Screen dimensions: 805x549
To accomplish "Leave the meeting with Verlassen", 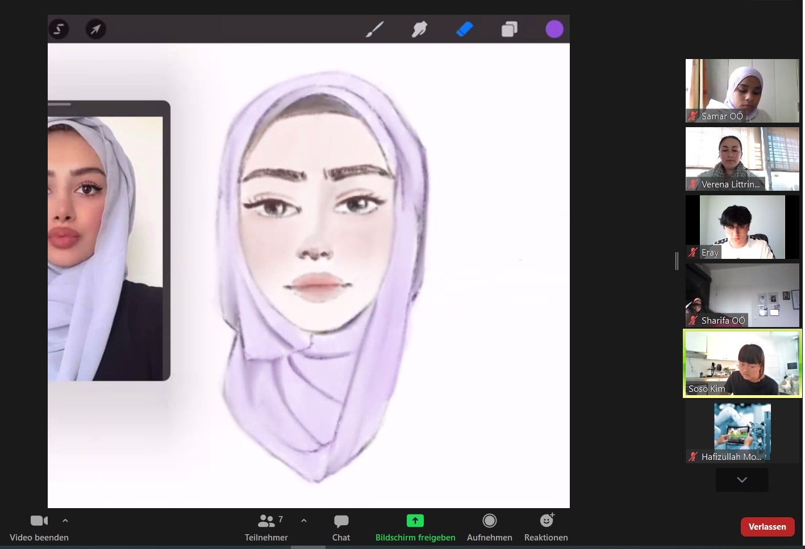I will (x=768, y=527).
